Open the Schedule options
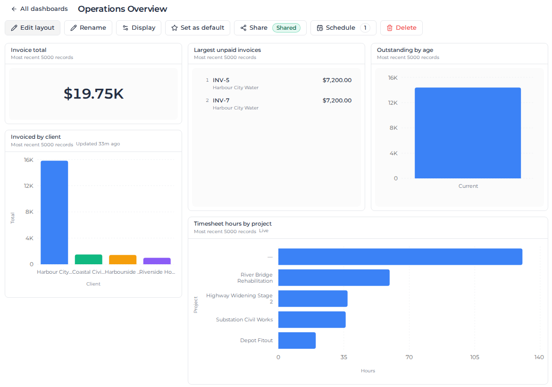 [343, 28]
